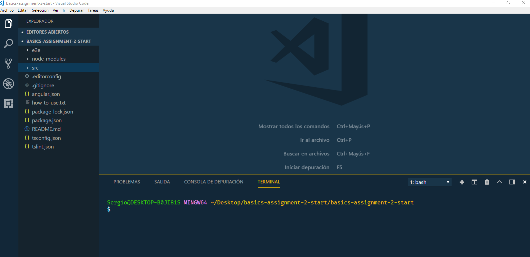
Task: Switch to the SALIDA tab
Action: coord(162,182)
